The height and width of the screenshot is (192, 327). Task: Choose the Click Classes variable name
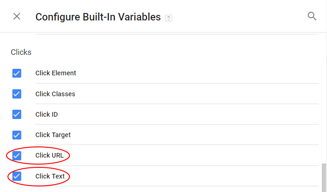(x=55, y=94)
